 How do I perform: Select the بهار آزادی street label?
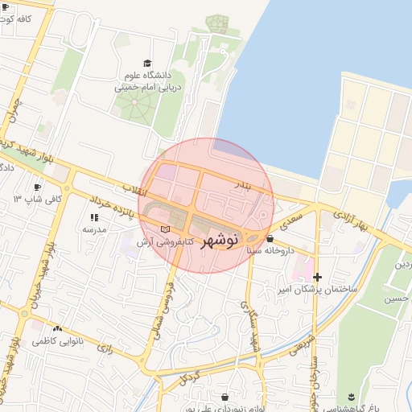(x=350, y=221)
